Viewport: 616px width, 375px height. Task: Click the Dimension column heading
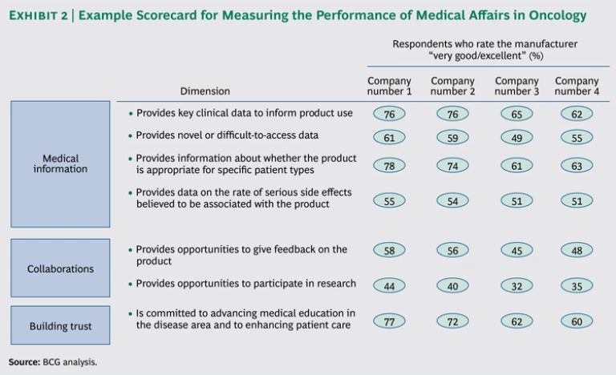(x=205, y=91)
